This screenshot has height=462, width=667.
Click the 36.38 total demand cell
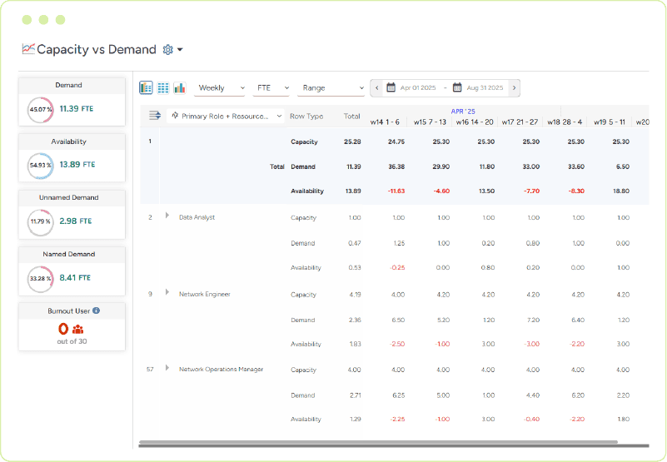coord(396,166)
